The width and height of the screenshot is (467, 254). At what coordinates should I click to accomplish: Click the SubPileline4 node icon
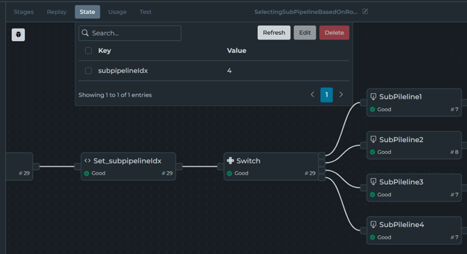click(x=373, y=225)
